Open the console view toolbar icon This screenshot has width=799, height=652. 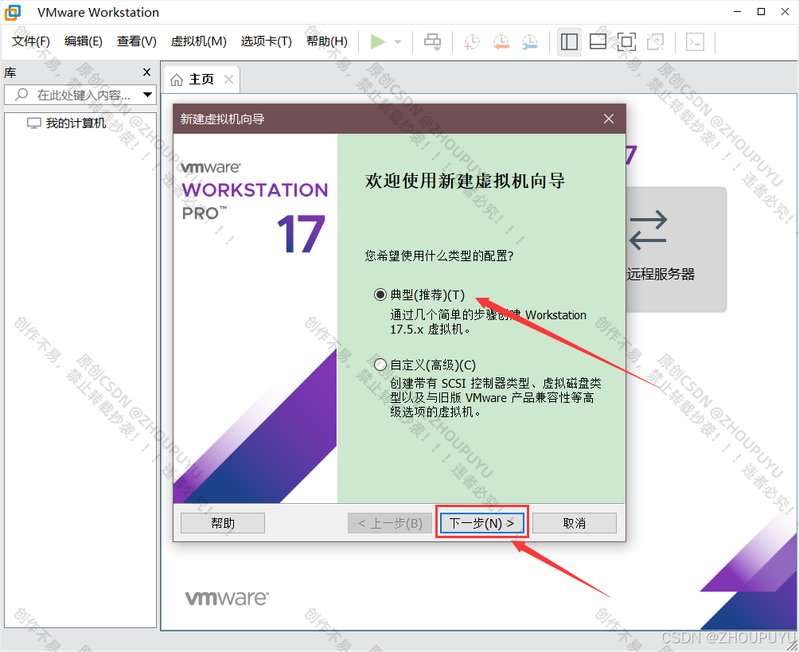coord(695,42)
